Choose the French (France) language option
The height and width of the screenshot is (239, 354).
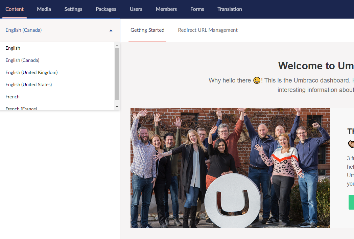tap(57, 107)
